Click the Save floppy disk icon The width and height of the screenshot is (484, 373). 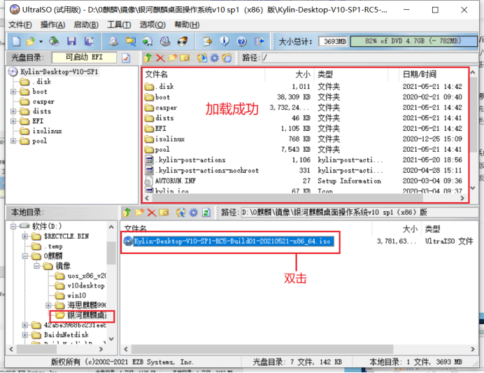click(x=71, y=41)
